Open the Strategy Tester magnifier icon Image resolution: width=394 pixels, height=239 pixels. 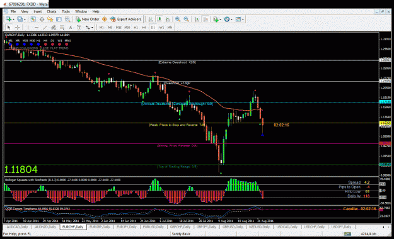67,19
